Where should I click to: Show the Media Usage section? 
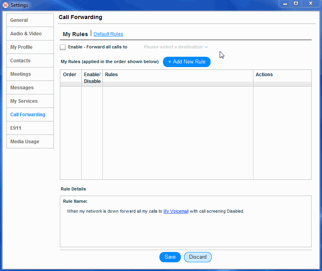pos(30,142)
